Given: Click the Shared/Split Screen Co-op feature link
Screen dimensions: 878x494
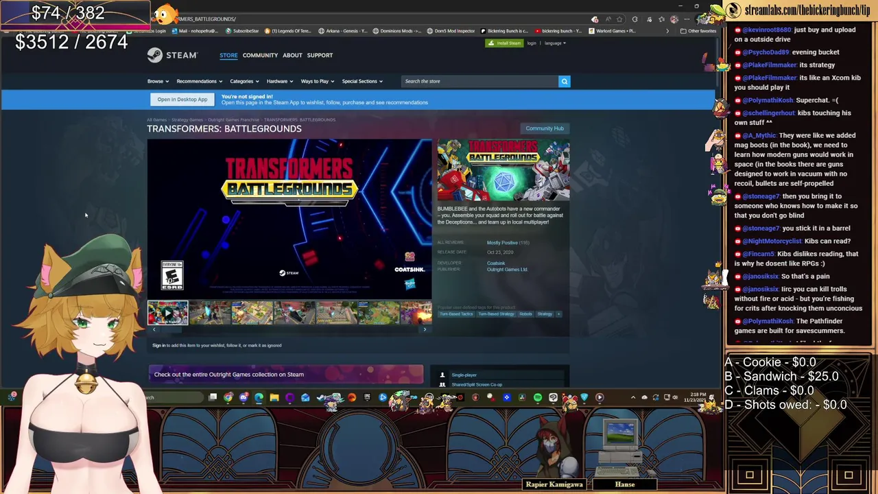Looking at the screenshot, I should 477,385.
